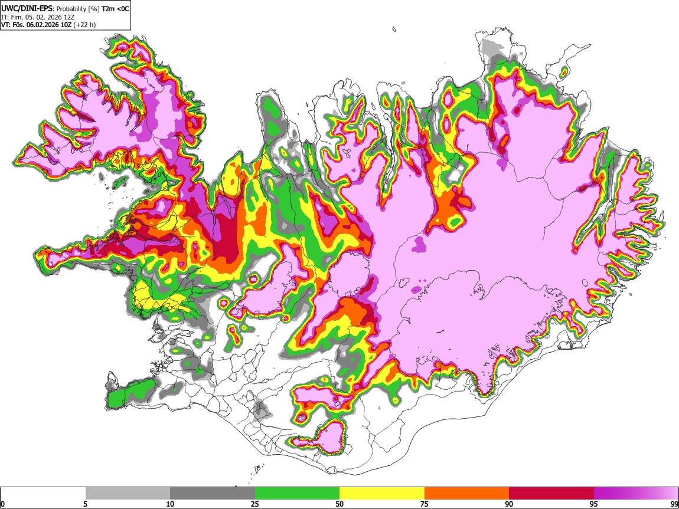This screenshot has height=509, width=679.
Task: Click the green 25-50% legend block
Action: coord(297,494)
